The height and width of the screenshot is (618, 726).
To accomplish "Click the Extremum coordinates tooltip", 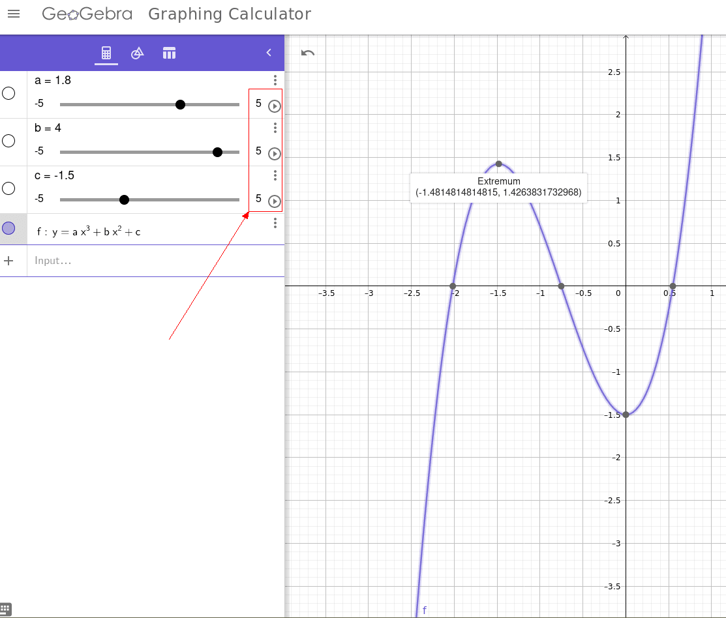I will pos(498,187).
